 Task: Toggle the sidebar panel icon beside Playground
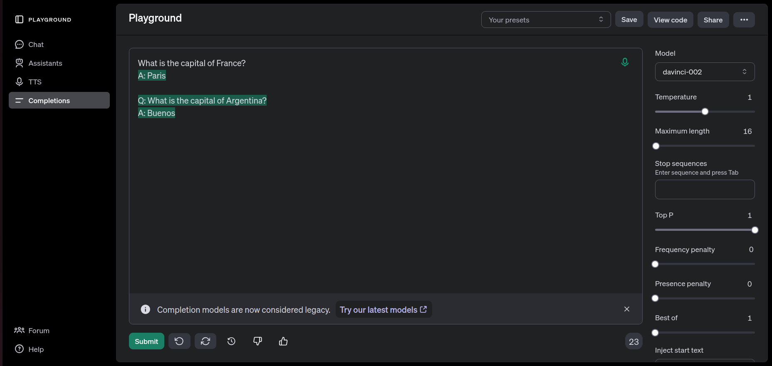click(19, 20)
